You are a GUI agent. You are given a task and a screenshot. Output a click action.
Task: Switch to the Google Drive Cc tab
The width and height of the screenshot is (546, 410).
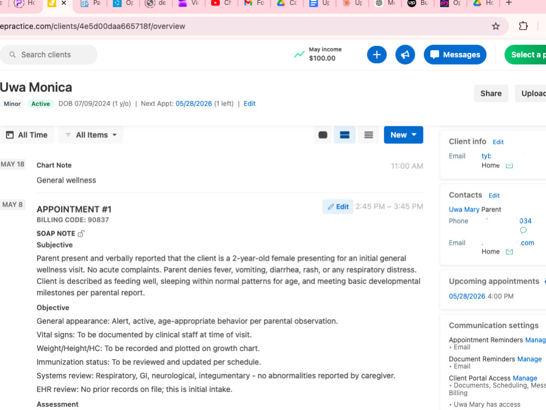tap(287, 3)
